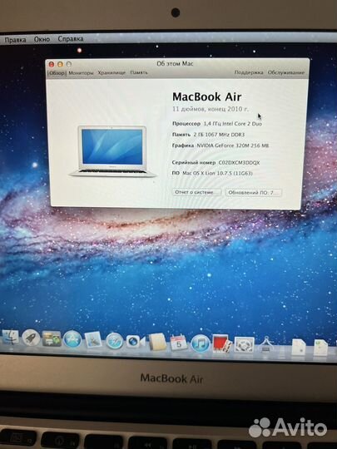Screen dimensions: 337x449
Task: Switch to the Мониторы tab
Action: pos(81,73)
